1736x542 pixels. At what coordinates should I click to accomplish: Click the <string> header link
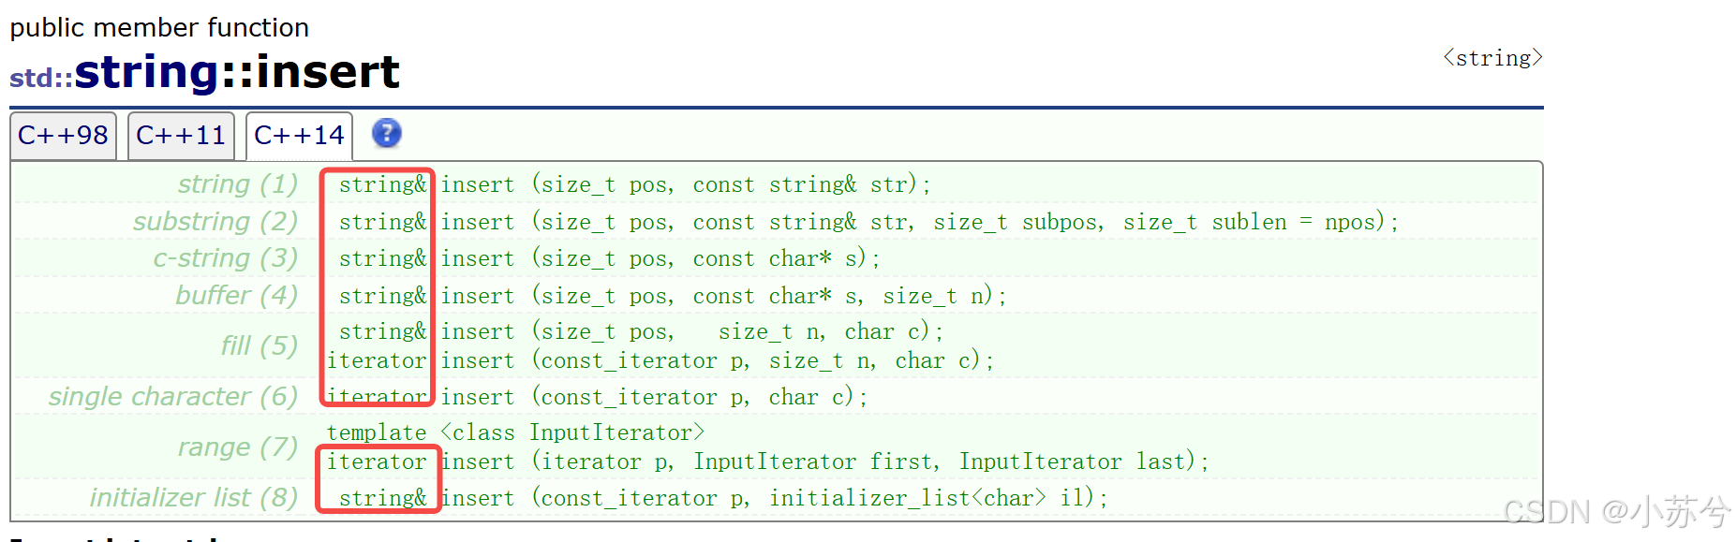(x=1492, y=58)
